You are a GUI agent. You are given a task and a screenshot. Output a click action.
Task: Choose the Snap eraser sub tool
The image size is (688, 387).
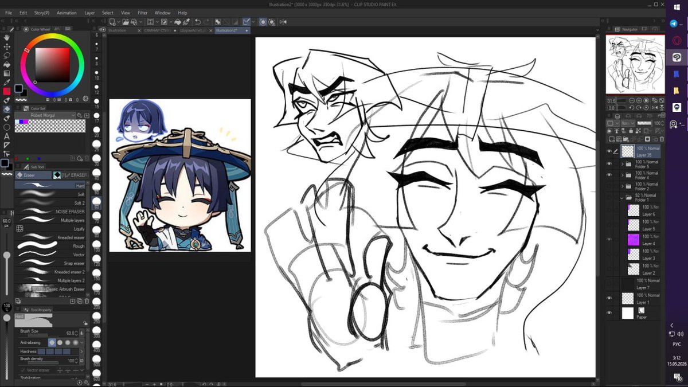point(50,263)
